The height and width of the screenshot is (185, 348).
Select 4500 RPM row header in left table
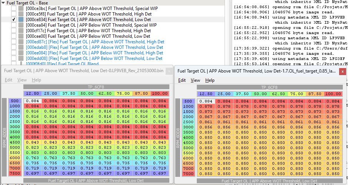point(15,142)
